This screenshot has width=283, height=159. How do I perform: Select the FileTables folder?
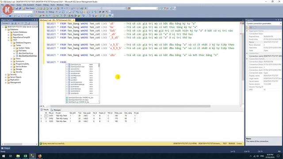(x=23, y=51)
